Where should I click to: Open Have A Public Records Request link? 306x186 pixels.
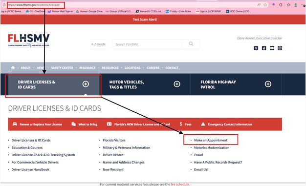click(x=218, y=162)
